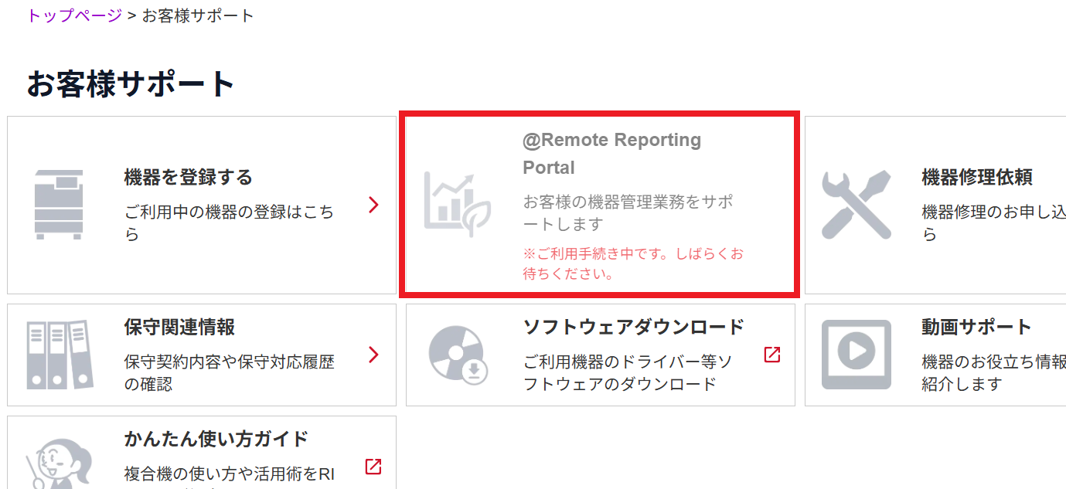Viewport: 1066px width, 489px height.
Task: Click the video play icon in 動画サポート
Action: [856, 355]
